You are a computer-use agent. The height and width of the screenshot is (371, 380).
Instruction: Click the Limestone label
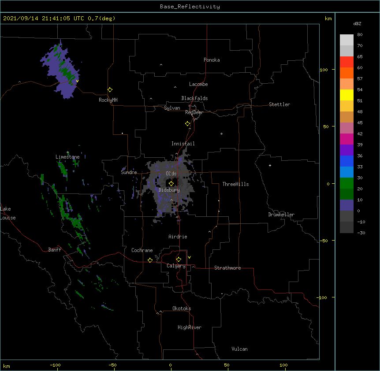click(x=67, y=157)
